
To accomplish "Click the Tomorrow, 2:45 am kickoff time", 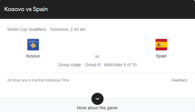I will [x=68, y=29].
